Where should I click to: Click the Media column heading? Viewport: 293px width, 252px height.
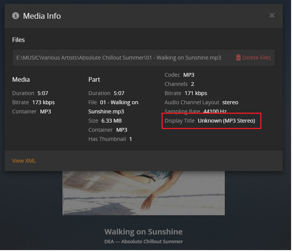tap(21, 79)
